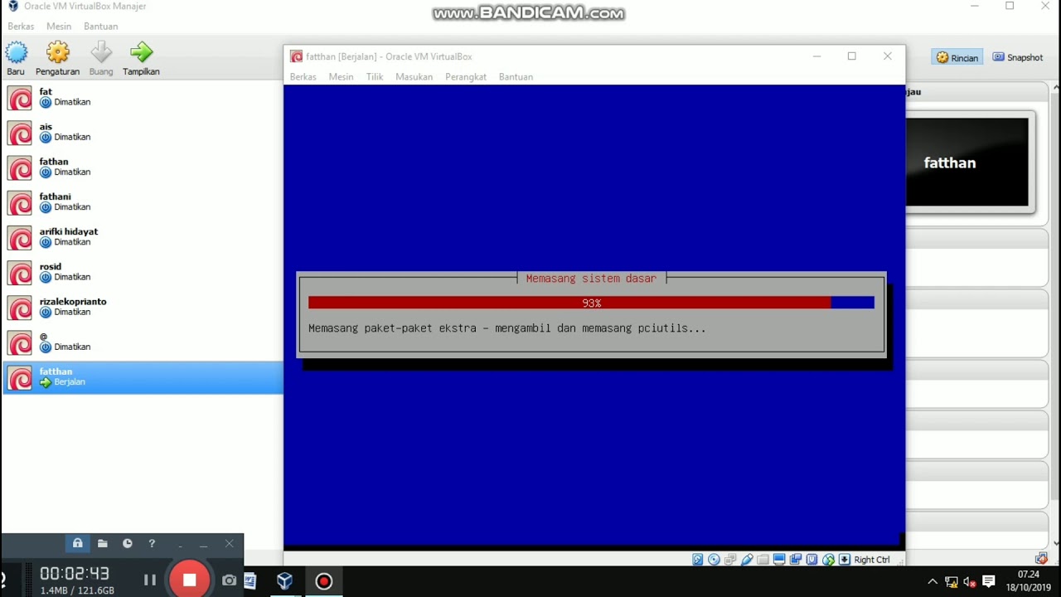
Task: Open the muted volume tray icon
Action: click(970, 582)
